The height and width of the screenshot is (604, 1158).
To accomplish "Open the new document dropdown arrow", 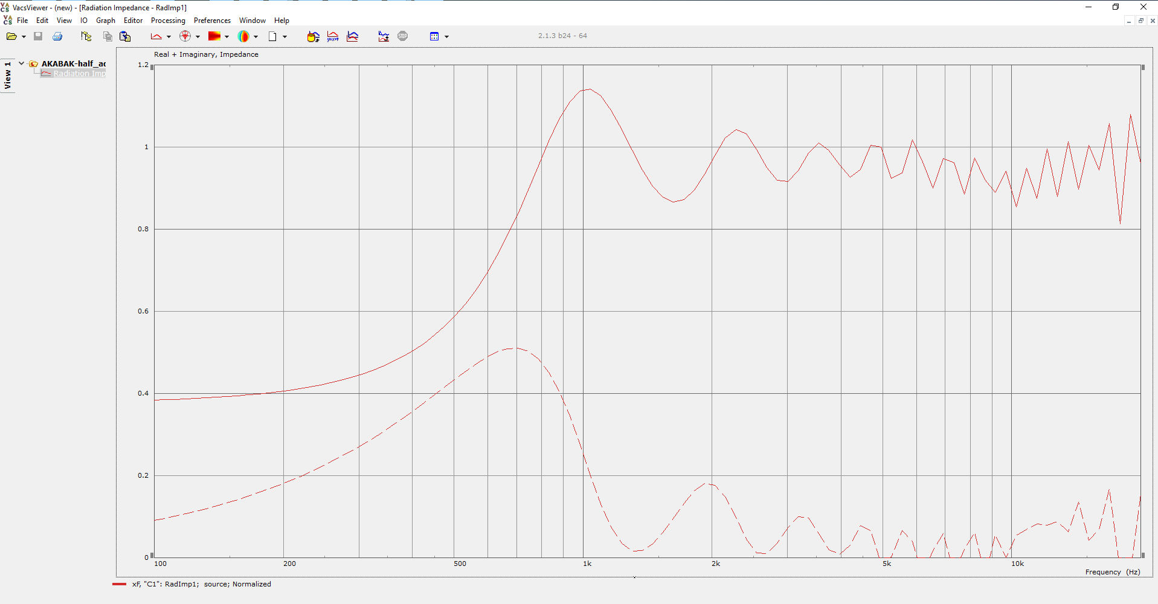I will (285, 37).
